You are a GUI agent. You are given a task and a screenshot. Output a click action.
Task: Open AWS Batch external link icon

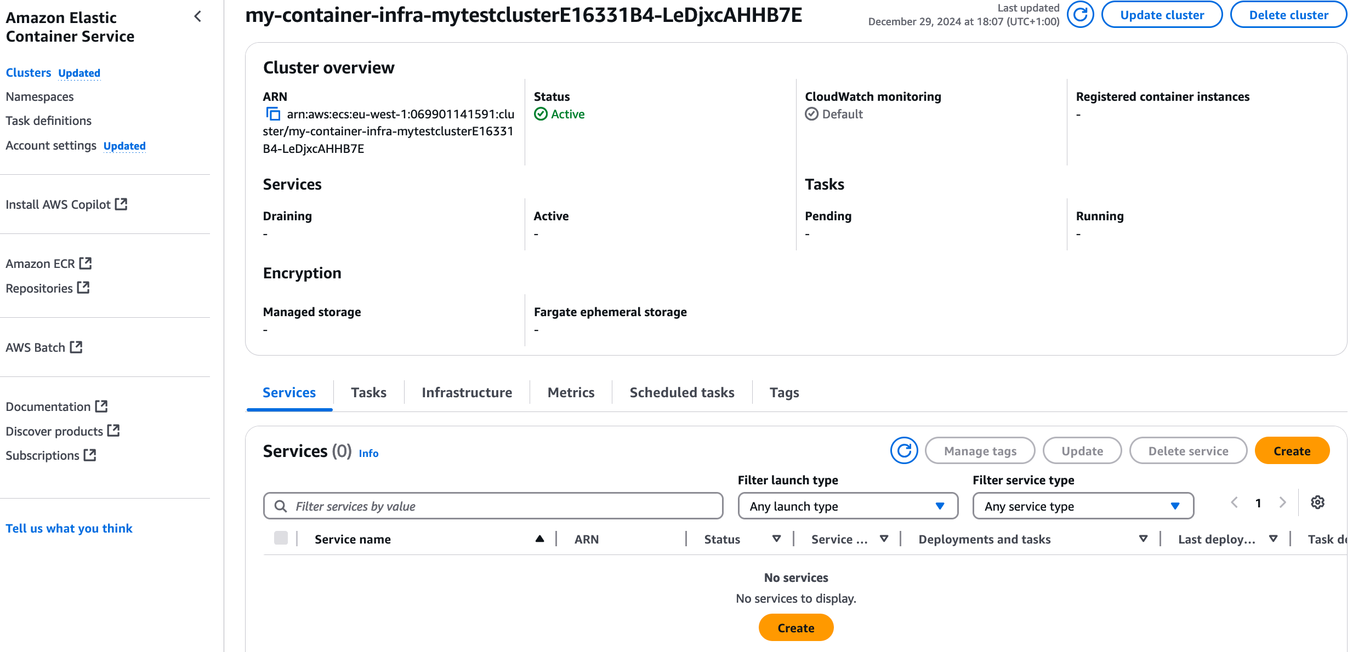pos(76,347)
